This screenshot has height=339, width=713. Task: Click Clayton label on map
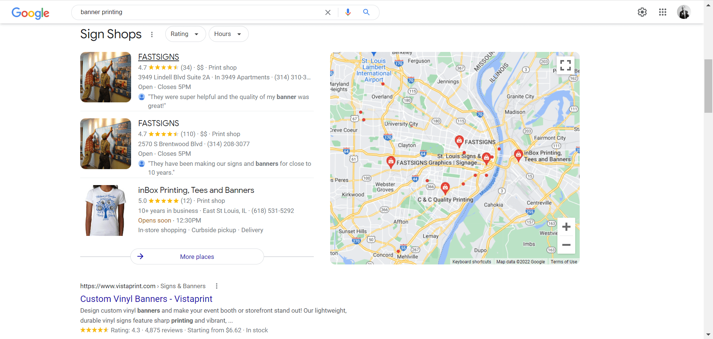(407, 145)
